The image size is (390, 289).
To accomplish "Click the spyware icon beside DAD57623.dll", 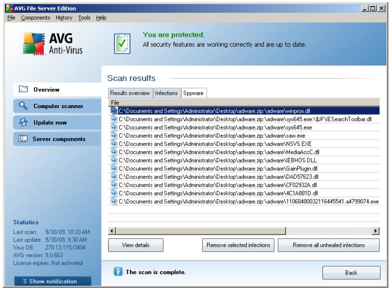I will coord(114,176).
